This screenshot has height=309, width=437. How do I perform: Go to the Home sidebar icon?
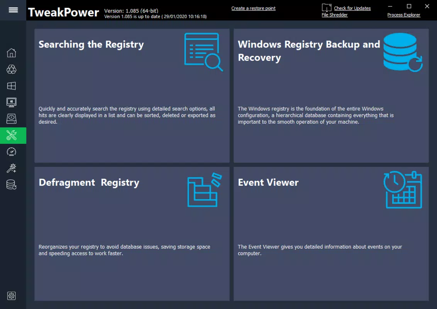(12, 53)
